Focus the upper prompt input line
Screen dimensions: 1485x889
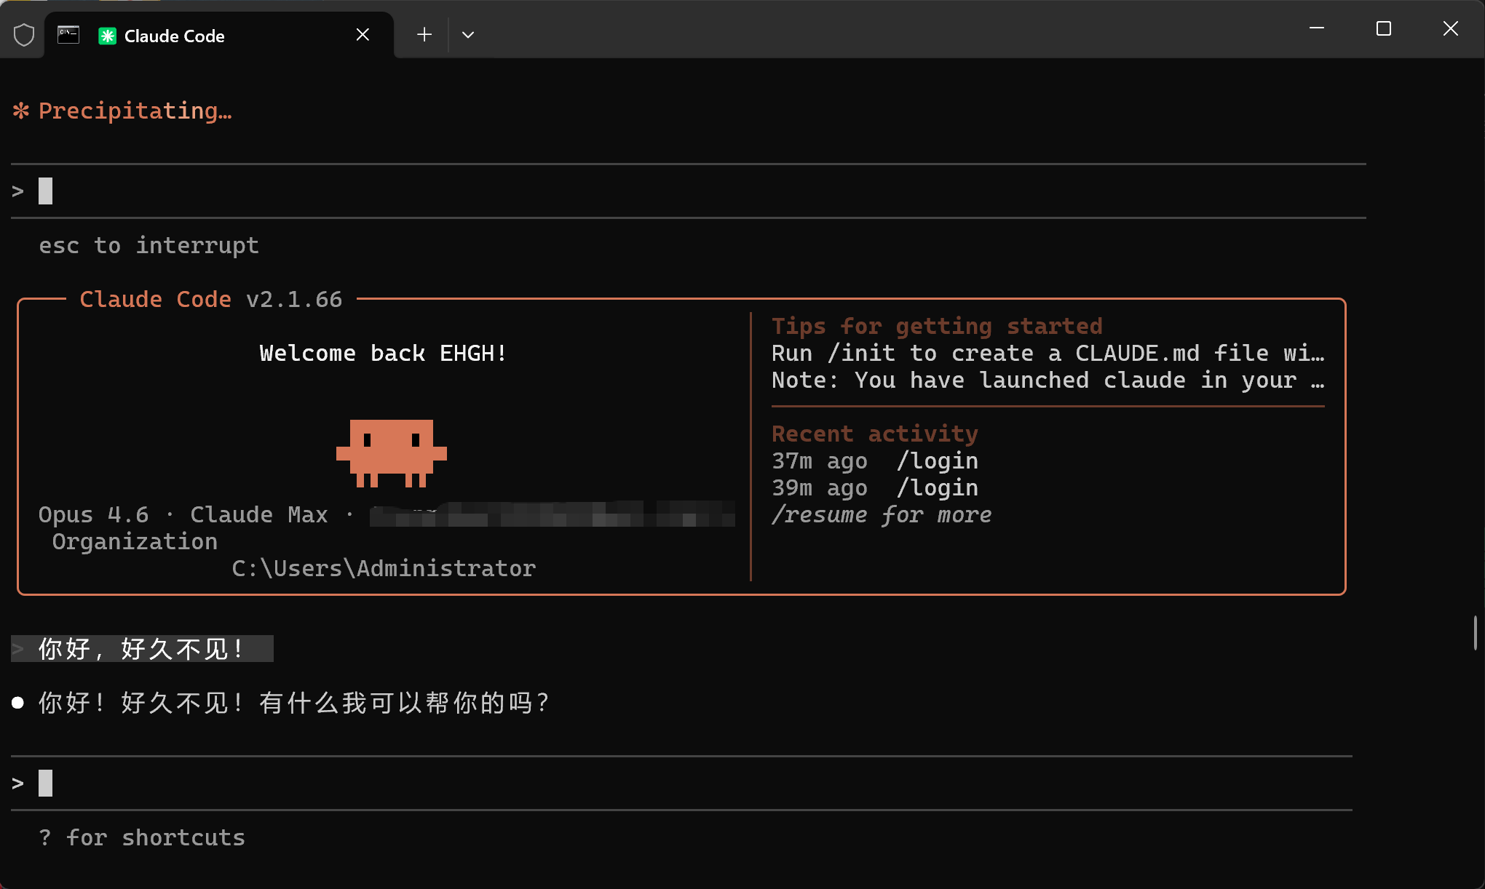coord(689,191)
